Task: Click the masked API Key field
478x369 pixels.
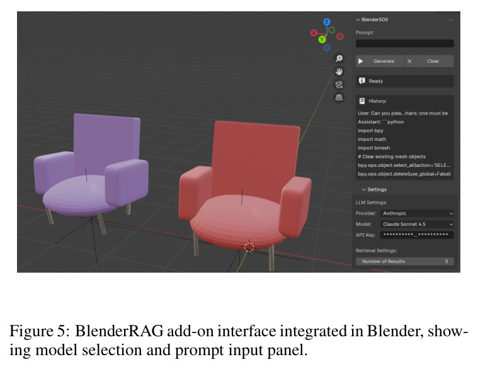Action: click(x=417, y=235)
